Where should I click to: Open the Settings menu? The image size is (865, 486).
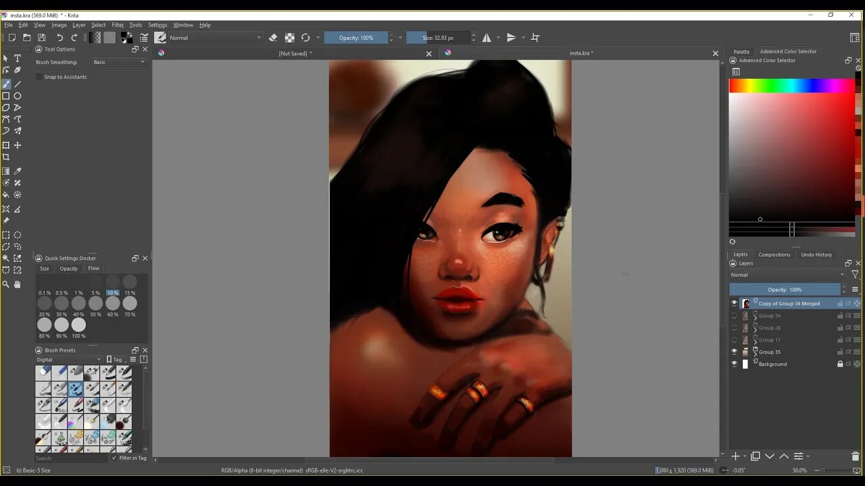pyautogui.click(x=157, y=25)
